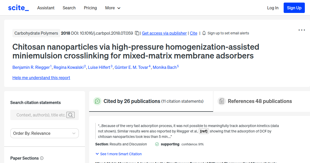Select Pricing in the navigation bar

[x=90, y=8]
